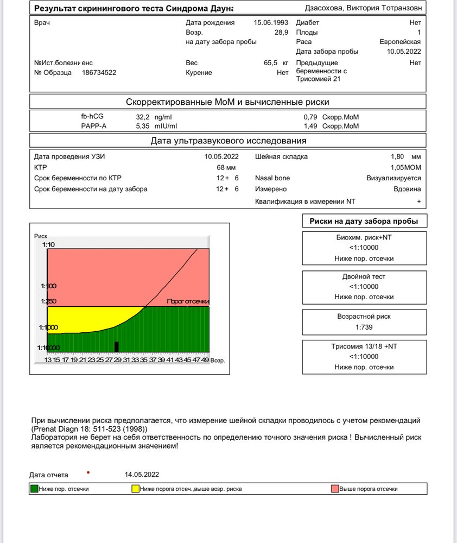Select the 'Визуализируется' nasal bone result

point(393,178)
